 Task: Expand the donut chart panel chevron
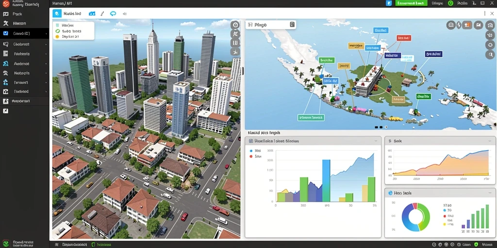(490, 193)
